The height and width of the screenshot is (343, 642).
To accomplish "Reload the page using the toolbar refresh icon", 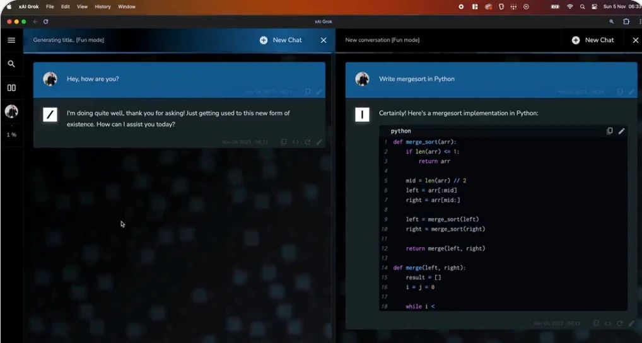I will click(46, 21).
